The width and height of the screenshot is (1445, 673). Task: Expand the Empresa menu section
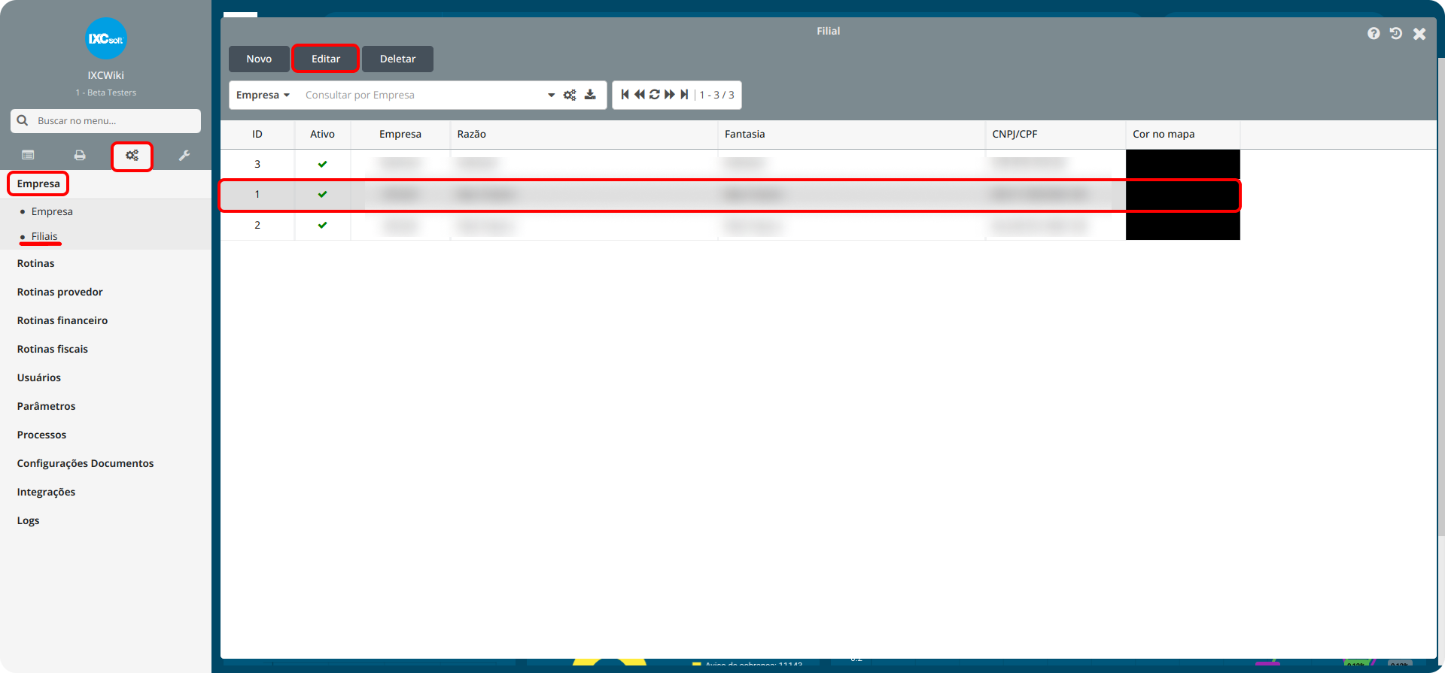(x=38, y=183)
